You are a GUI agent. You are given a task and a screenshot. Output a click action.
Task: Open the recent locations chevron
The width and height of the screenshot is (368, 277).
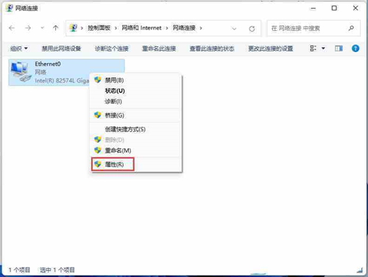point(42,28)
